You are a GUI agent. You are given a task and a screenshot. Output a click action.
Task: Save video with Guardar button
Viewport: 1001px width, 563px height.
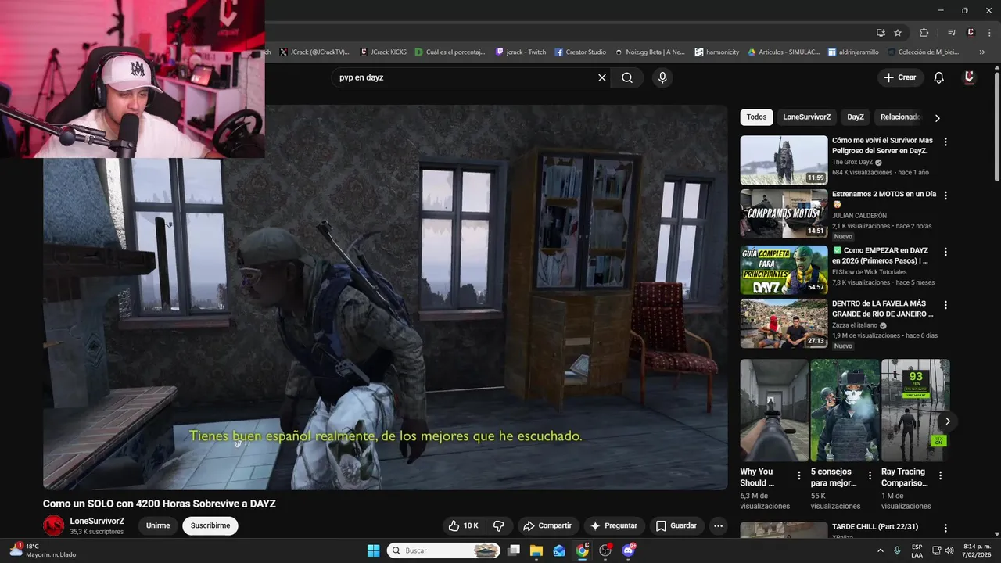(x=676, y=525)
